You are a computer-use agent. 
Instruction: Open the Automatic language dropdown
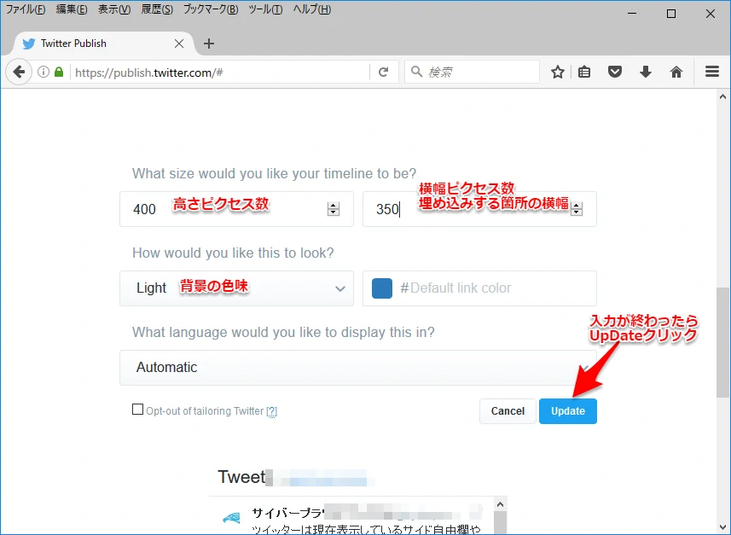tap(358, 368)
